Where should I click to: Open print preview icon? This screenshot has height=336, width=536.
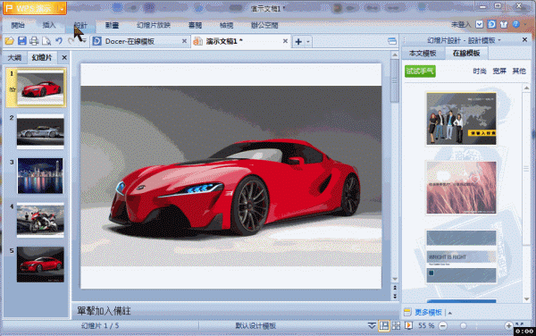46,41
